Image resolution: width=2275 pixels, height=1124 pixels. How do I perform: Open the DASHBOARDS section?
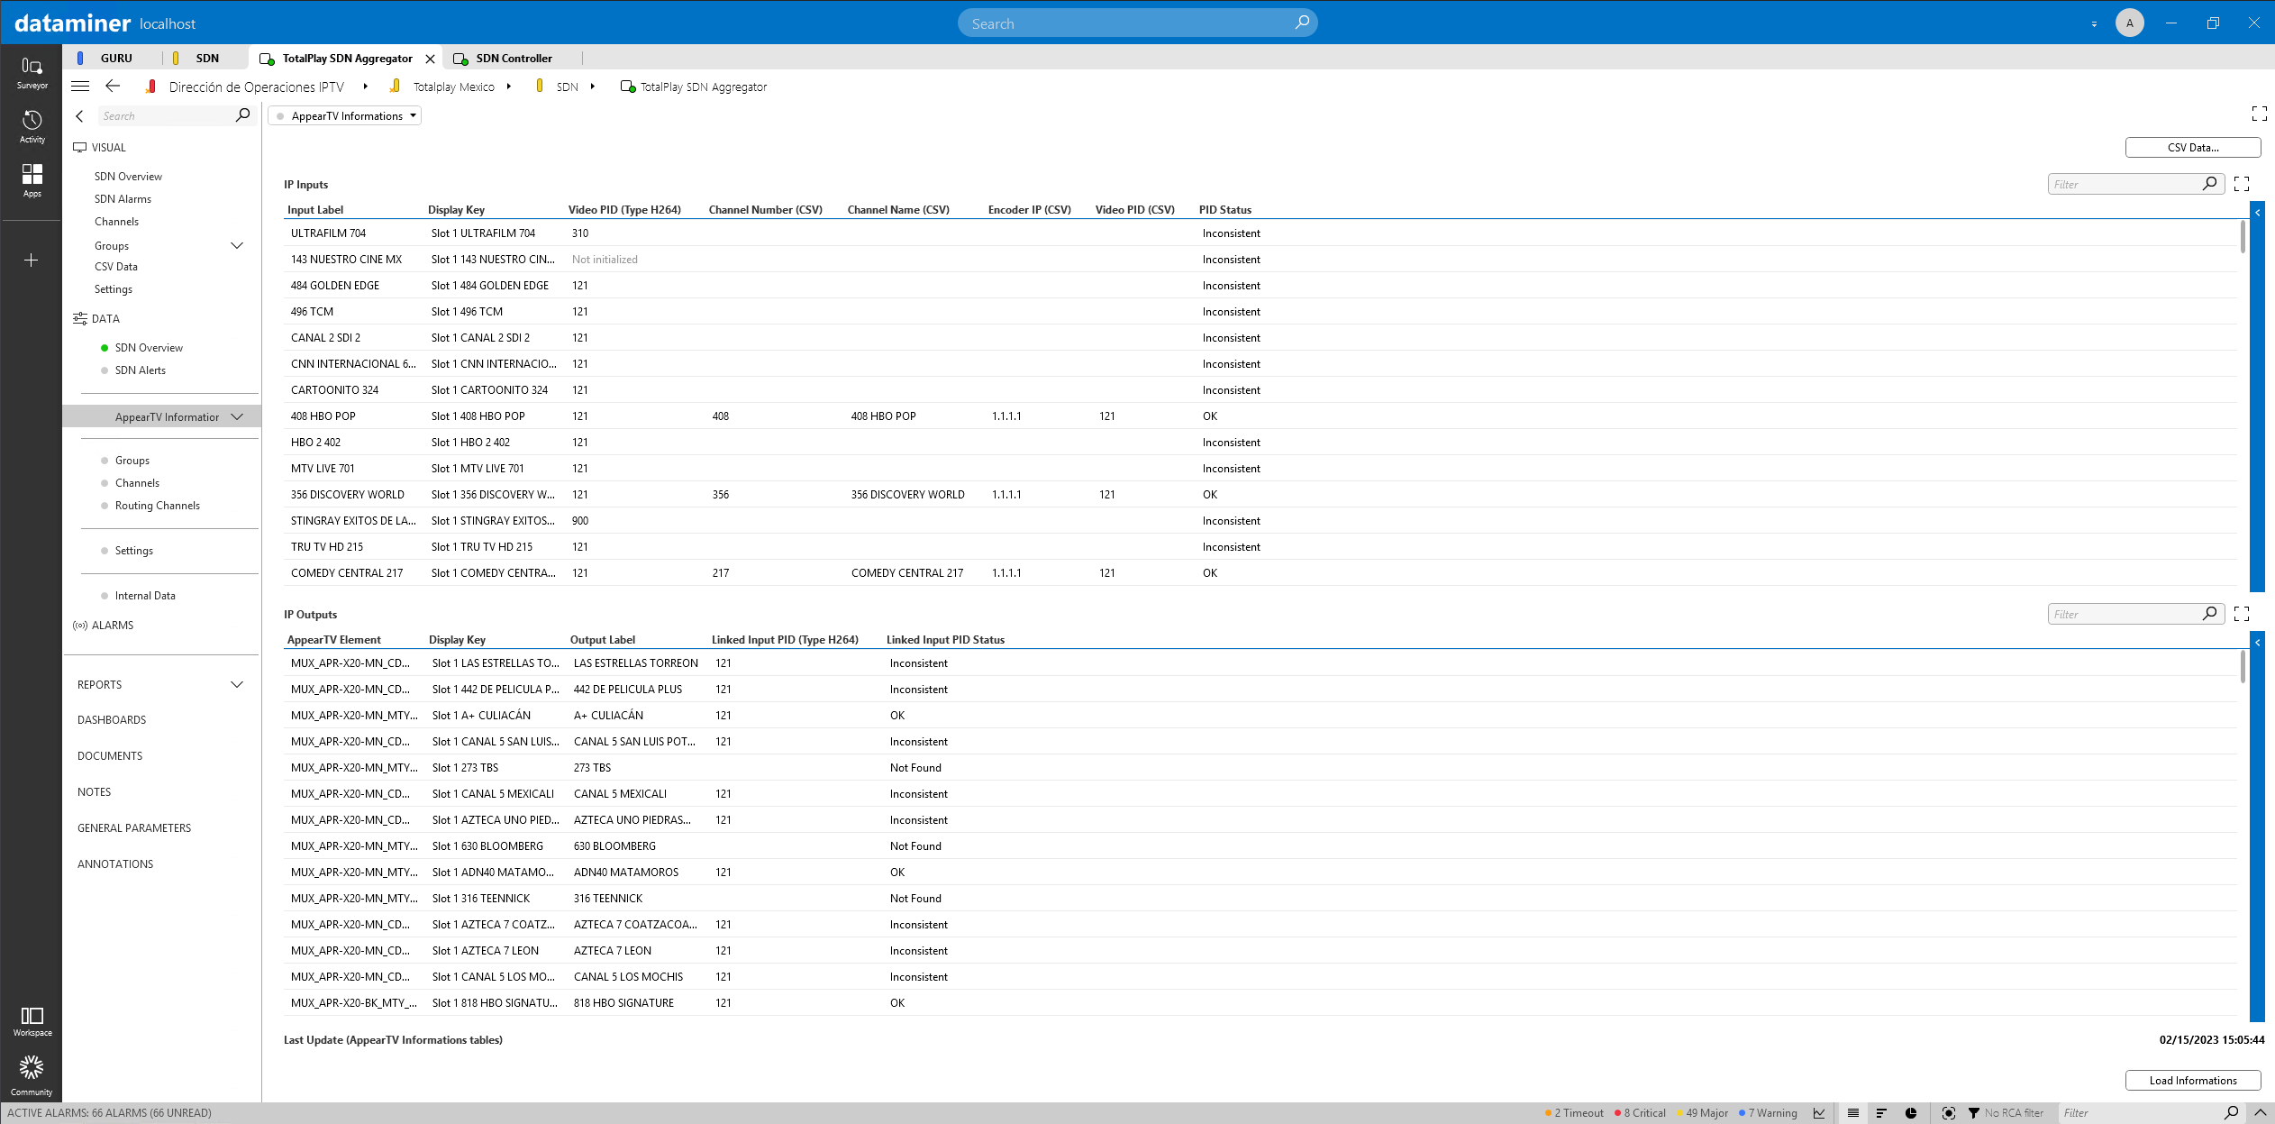point(112,720)
